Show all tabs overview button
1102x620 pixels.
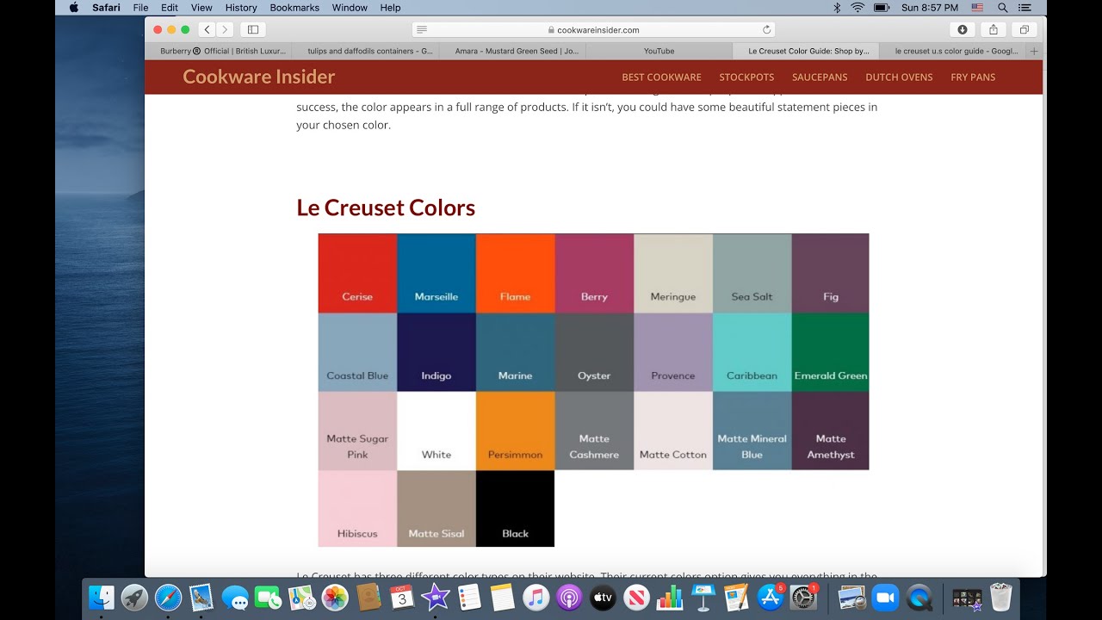1025,29
